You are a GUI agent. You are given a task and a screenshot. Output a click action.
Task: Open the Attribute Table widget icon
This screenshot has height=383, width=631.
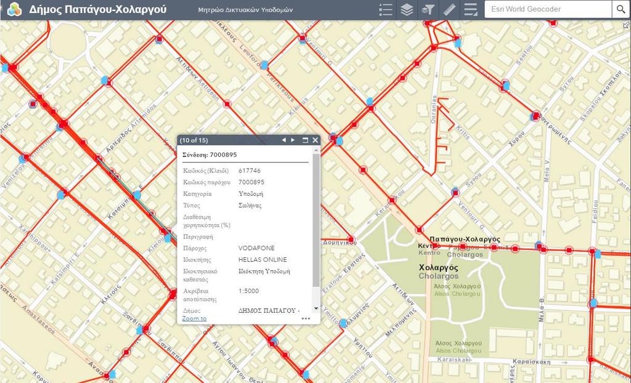[x=470, y=10]
